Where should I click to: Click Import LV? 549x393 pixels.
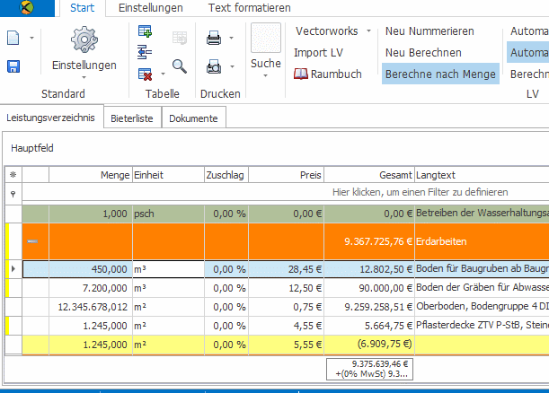coord(318,53)
